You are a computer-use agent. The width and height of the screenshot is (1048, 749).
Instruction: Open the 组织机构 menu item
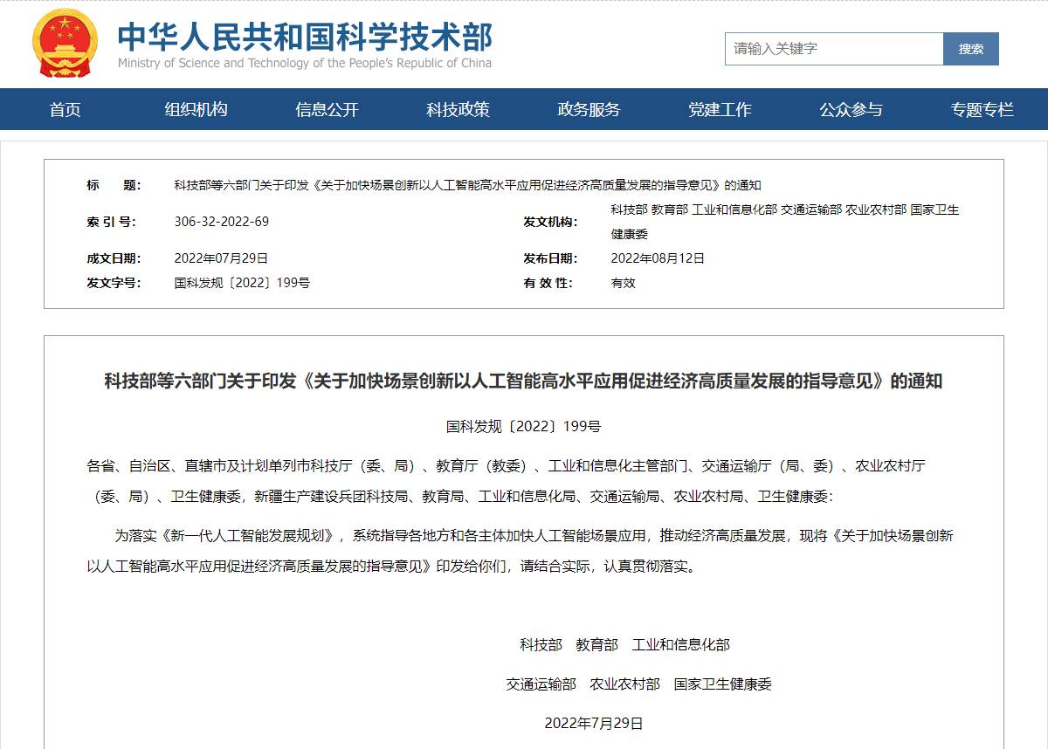click(x=196, y=109)
